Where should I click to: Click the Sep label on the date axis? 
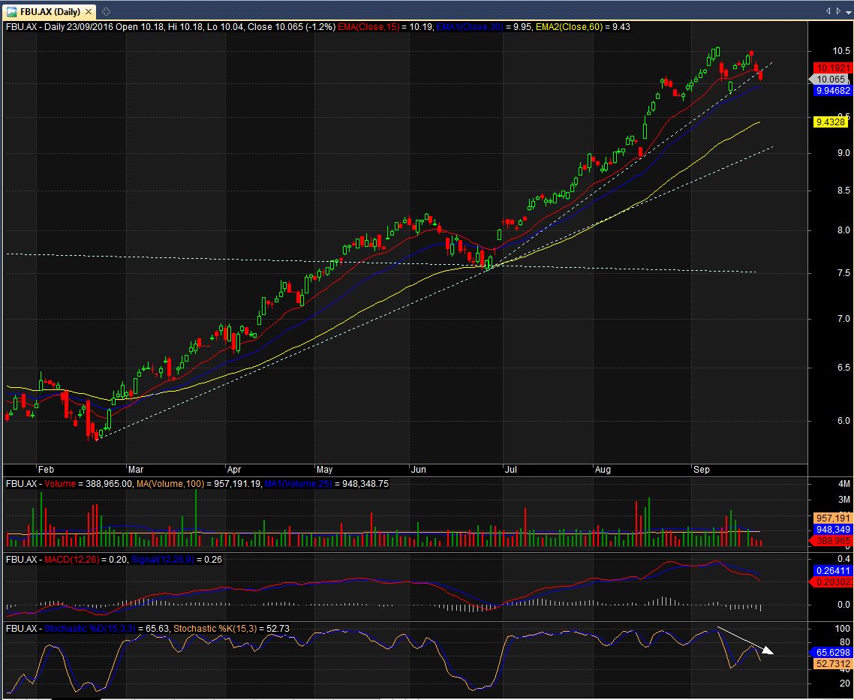pos(702,470)
